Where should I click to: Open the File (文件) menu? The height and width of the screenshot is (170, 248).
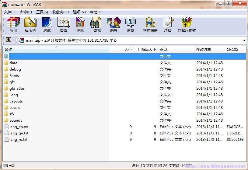coord(9,12)
